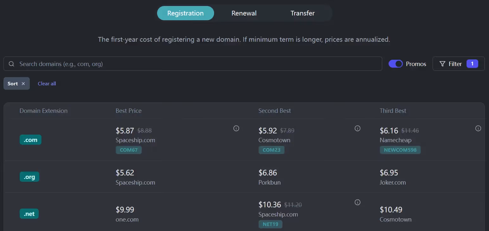Toggle the Promos switch off
Screen dimensions: 489x231
click(x=396, y=64)
